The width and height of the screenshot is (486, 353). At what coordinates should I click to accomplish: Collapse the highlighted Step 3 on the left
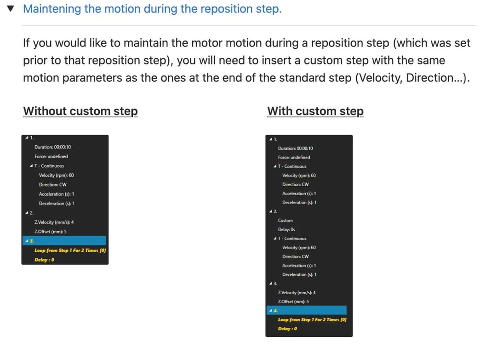[x=27, y=241]
